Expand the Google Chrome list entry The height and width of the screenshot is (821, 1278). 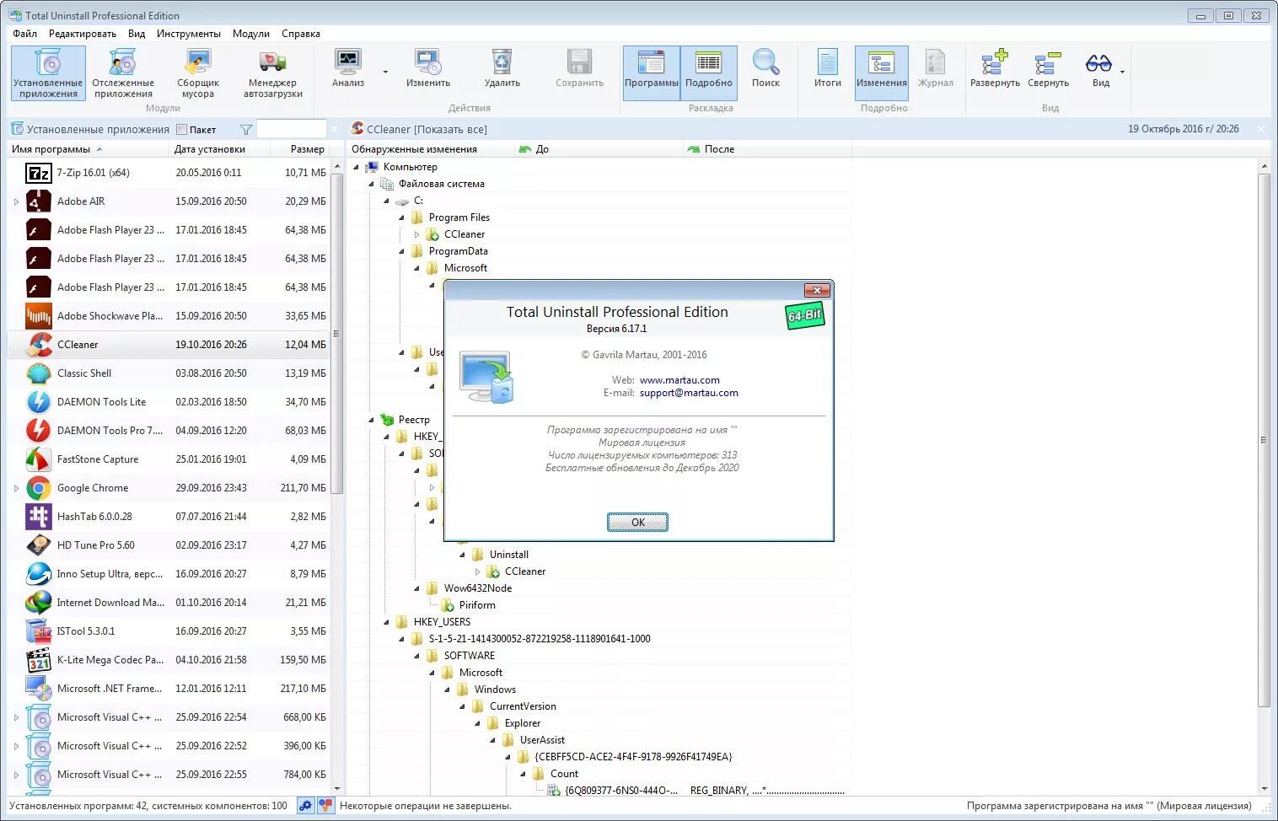coord(15,487)
